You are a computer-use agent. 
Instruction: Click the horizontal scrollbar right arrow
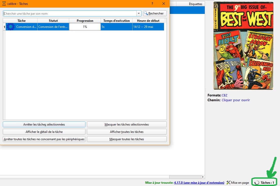coord(203,177)
